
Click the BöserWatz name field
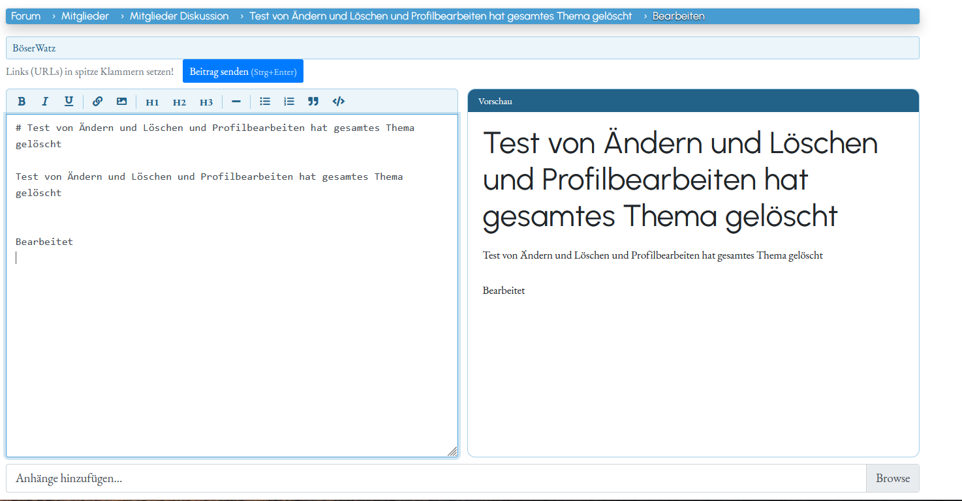click(463, 48)
